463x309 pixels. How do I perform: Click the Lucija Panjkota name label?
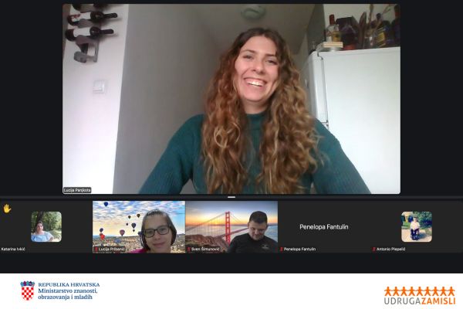coord(77,190)
